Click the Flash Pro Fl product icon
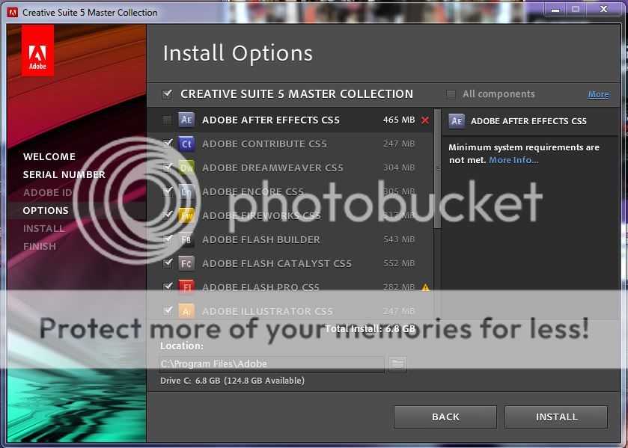Viewport: 628px width, 448px height. [x=186, y=287]
